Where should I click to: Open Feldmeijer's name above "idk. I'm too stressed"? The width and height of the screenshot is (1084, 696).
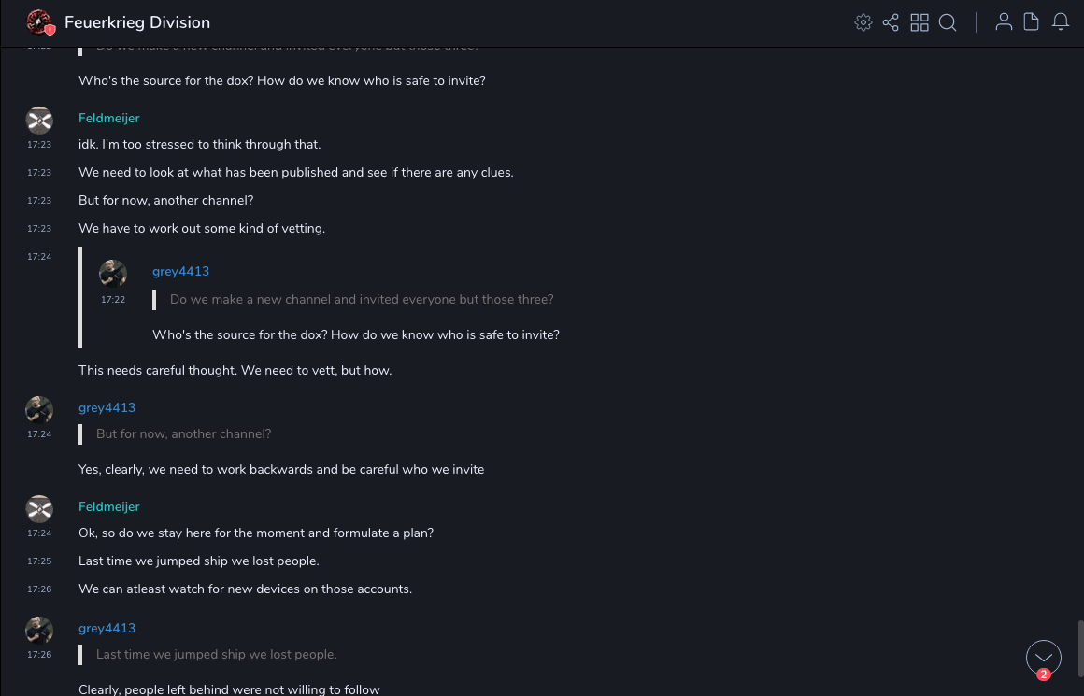point(109,118)
